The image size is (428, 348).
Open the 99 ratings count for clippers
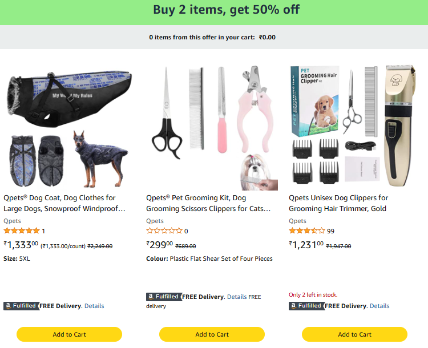click(331, 231)
